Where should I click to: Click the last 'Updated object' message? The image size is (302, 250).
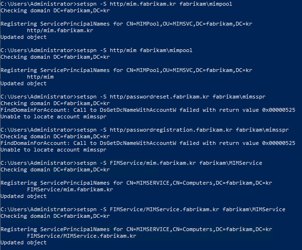point(24,242)
